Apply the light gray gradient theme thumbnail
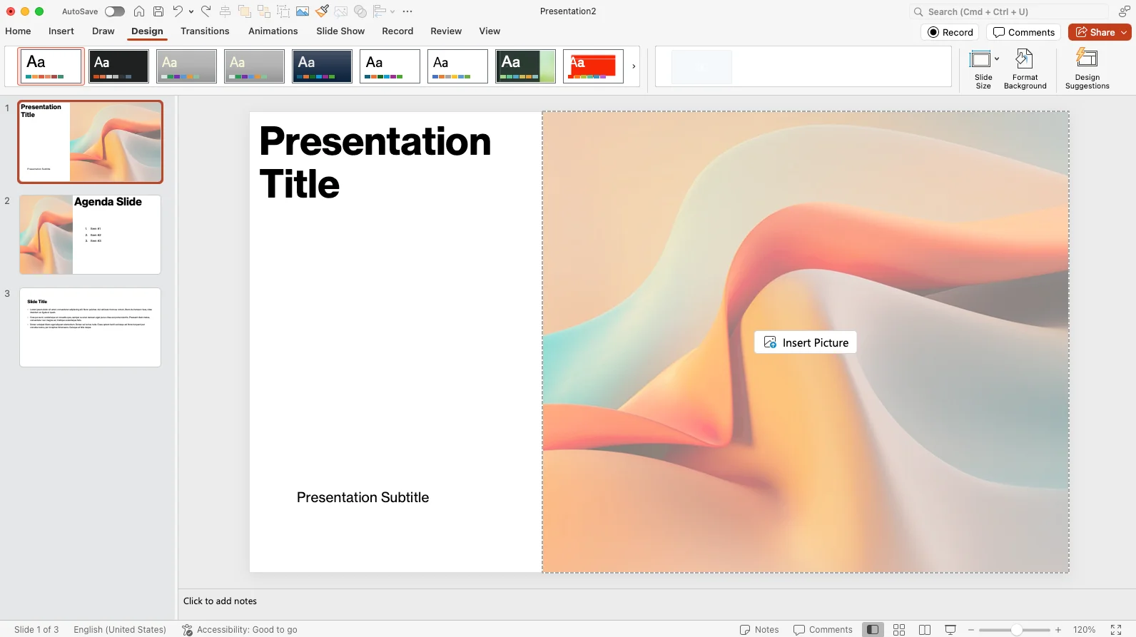The image size is (1136, 637). coord(186,66)
